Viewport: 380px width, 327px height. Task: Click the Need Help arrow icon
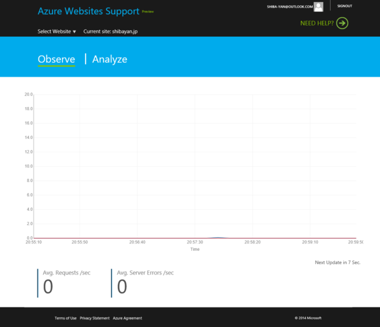[342, 23]
